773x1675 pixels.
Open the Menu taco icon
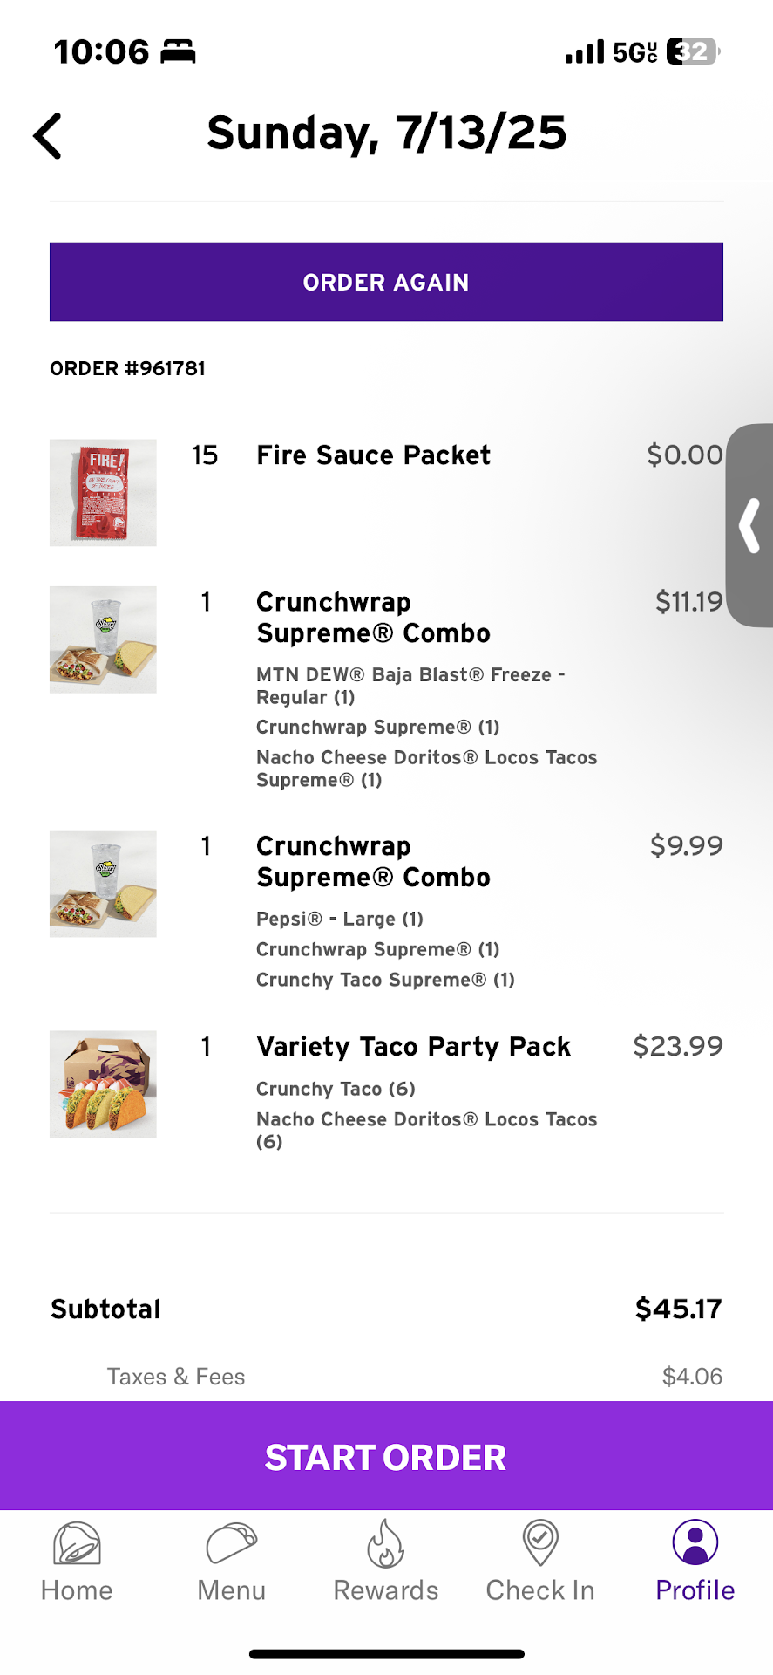coord(231,1543)
